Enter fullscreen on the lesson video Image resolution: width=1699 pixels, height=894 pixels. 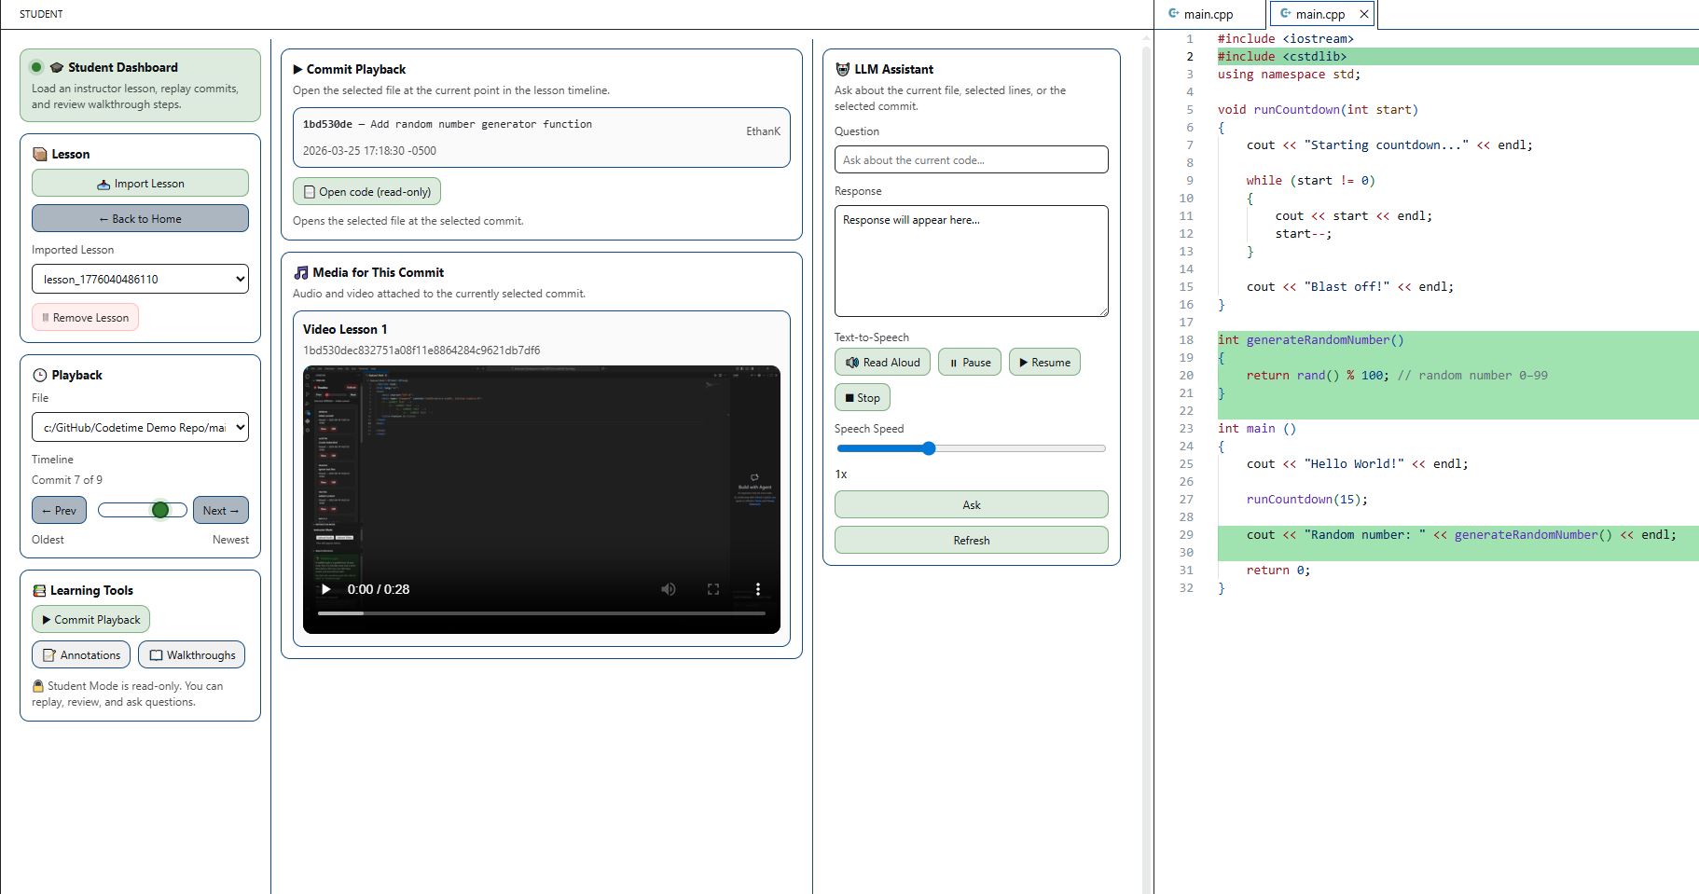click(x=713, y=588)
